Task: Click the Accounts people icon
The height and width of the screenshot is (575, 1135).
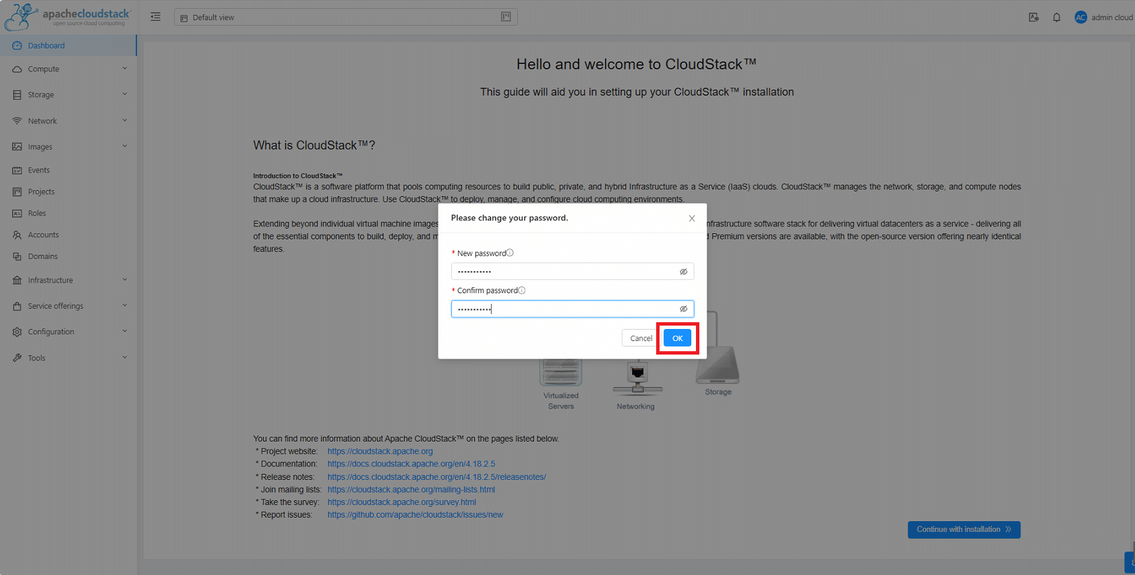Action: 17,235
